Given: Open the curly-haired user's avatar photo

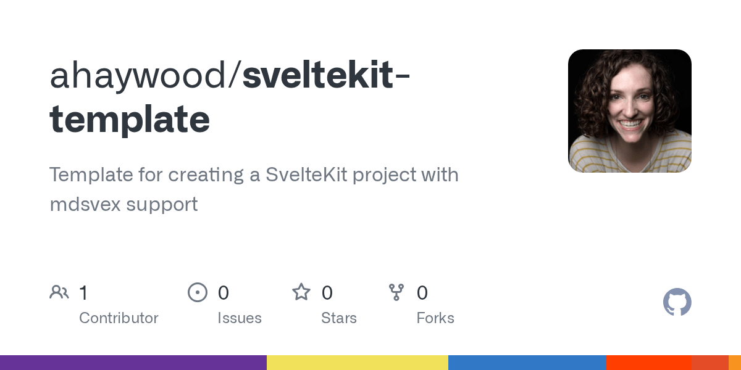Looking at the screenshot, I should pos(630,111).
